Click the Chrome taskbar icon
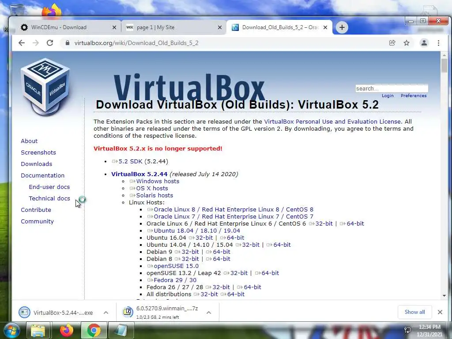 (94, 331)
